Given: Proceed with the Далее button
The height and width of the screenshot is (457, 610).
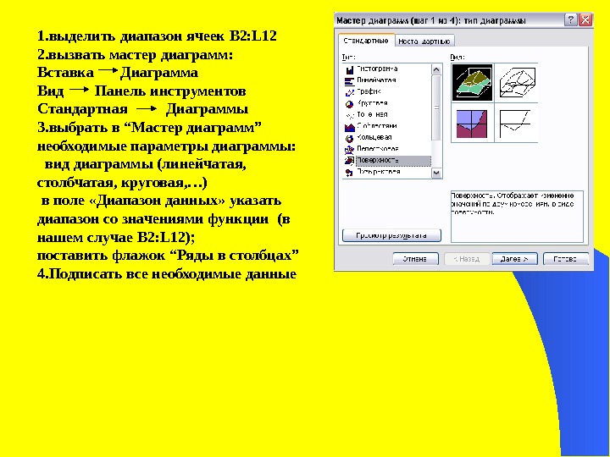Looking at the screenshot, I should (x=515, y=259).
